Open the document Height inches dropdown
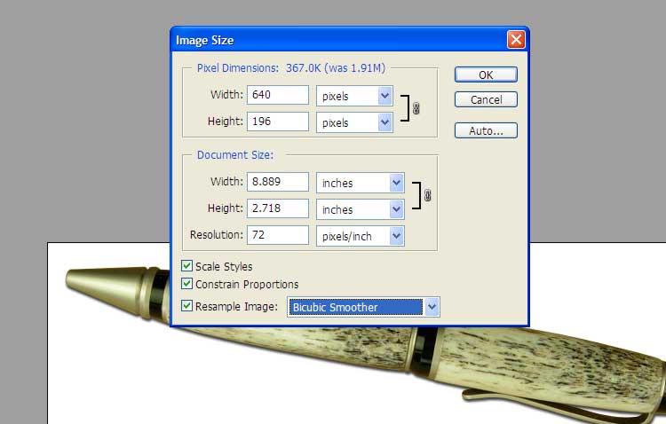 [361, 209]
